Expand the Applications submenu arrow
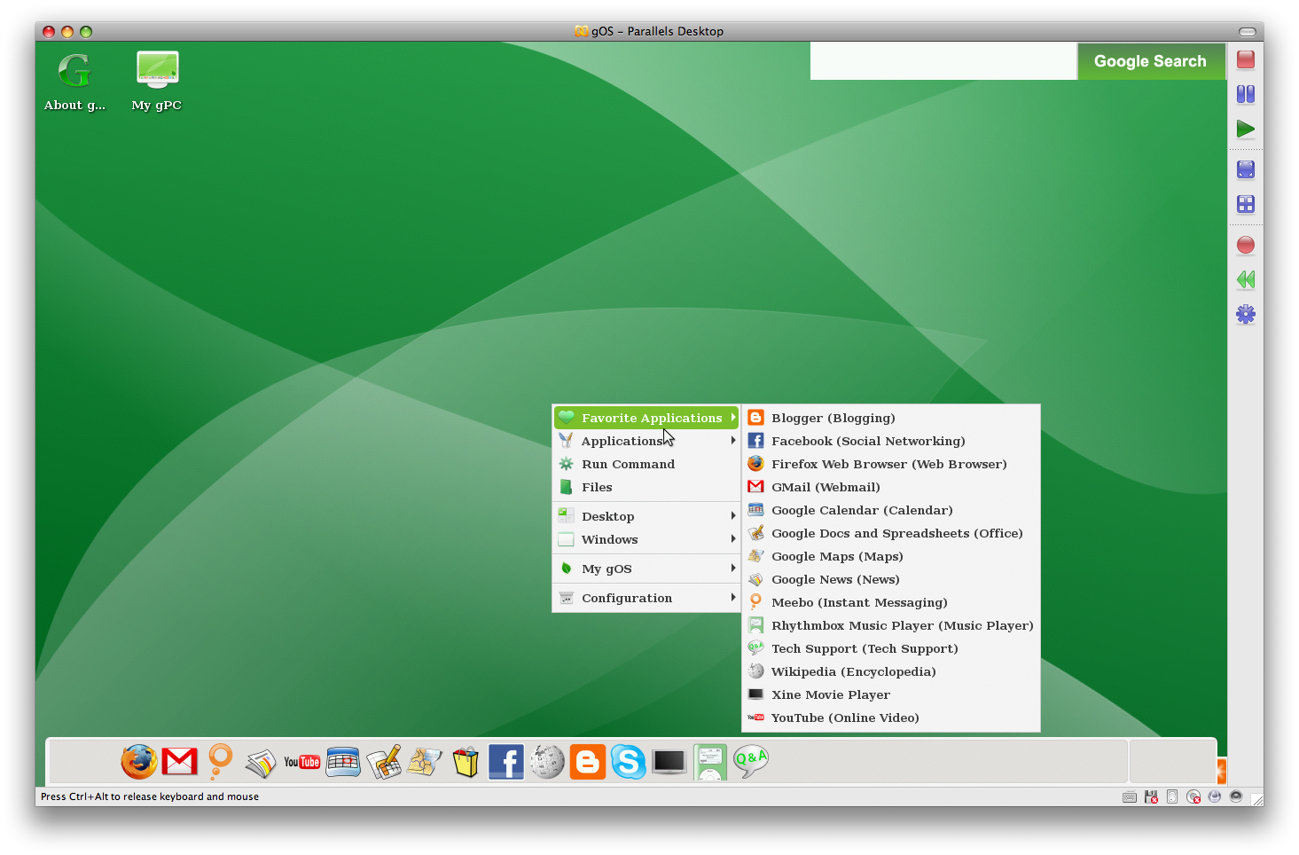Image resolution: width=1299 pixels, height=855 pixels. [733, 441]
